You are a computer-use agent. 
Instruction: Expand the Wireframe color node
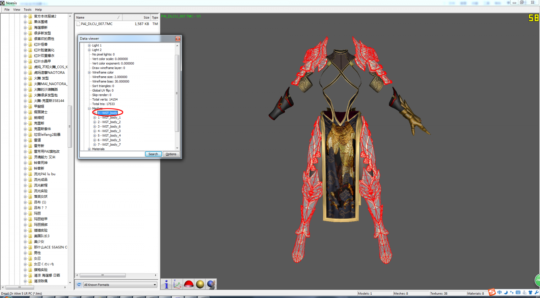point(89,73)
